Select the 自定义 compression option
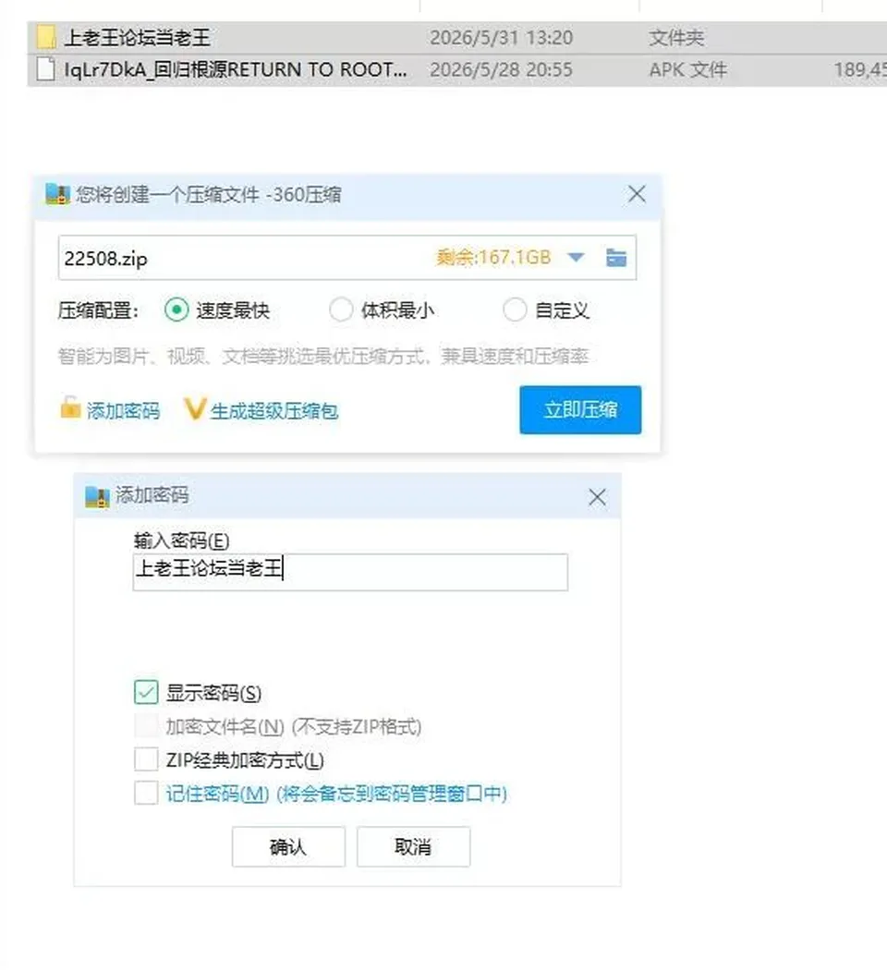Viewport: 887px width, 971px height. pyautogui.click(x=515, y=310)
